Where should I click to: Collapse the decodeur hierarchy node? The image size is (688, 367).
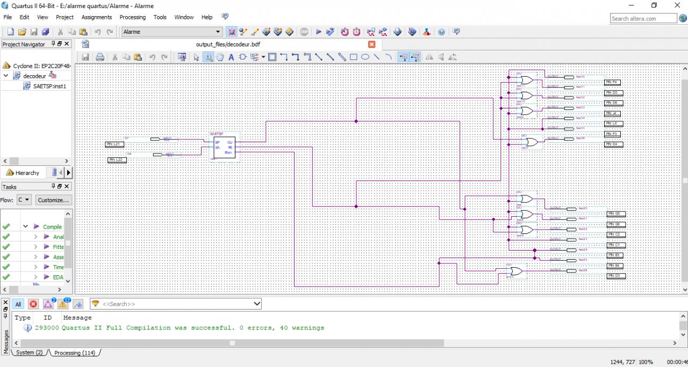point(6,76)
